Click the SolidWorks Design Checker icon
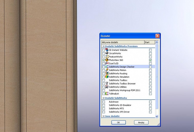This screenshot has width=194, height=132. pos(107,67)
